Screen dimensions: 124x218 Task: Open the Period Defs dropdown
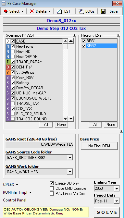(x=116, y=201)
